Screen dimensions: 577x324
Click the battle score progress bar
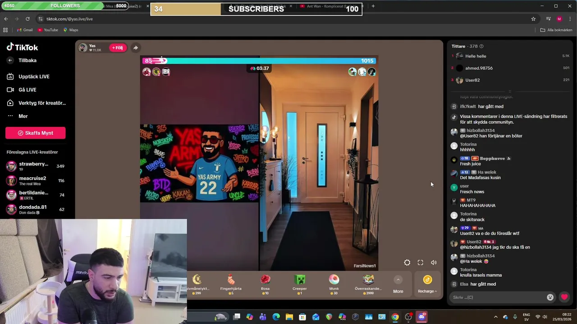click(x=259, y=61)
